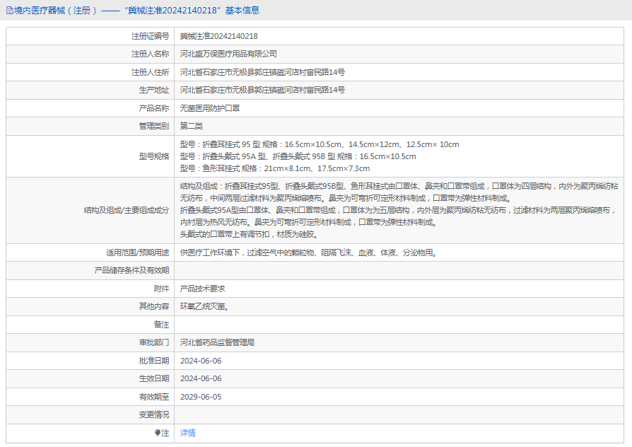Click the 适用范围/预期用途 label

(137, 252)
